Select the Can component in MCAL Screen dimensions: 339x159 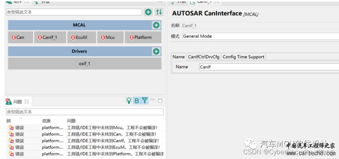coord(21,37)
